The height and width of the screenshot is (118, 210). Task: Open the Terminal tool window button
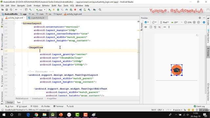click(58, 106)
